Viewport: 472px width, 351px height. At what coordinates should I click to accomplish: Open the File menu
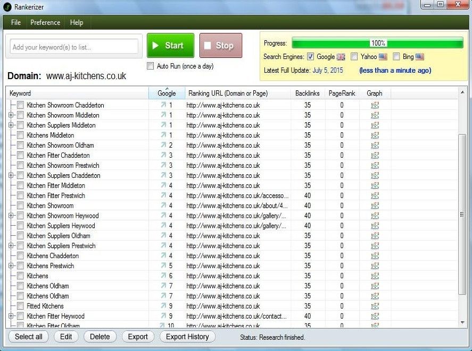tap(16, 22)
